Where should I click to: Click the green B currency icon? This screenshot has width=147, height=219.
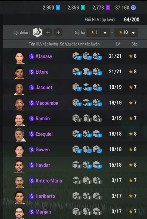point(83,8)
